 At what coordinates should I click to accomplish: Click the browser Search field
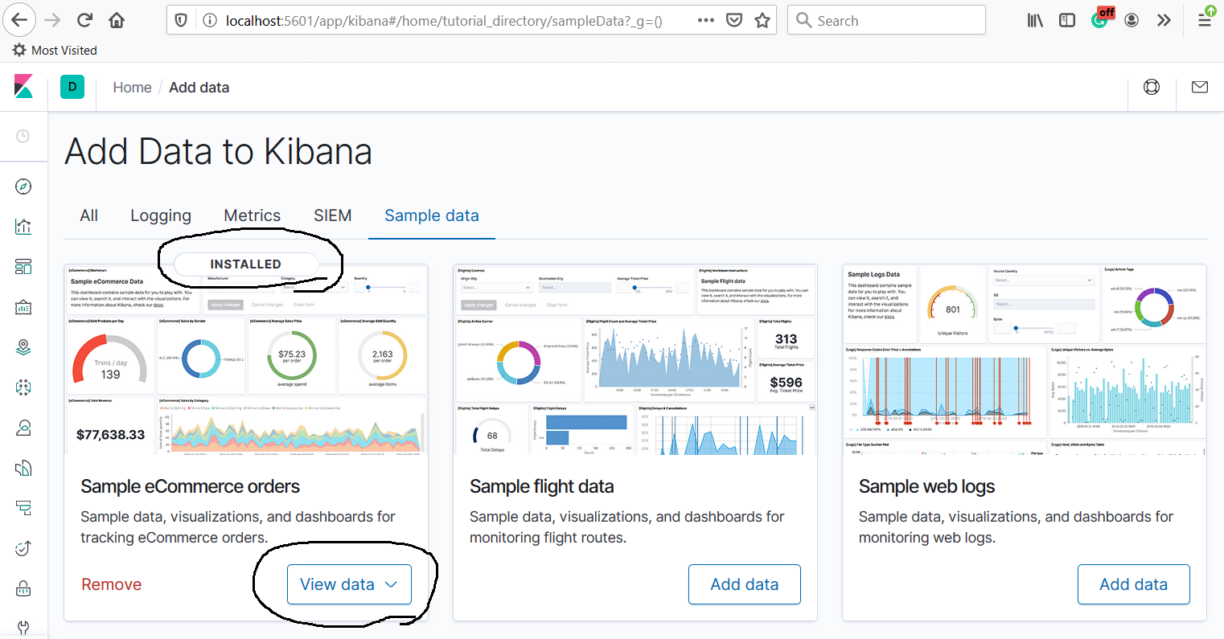point(886,20)
